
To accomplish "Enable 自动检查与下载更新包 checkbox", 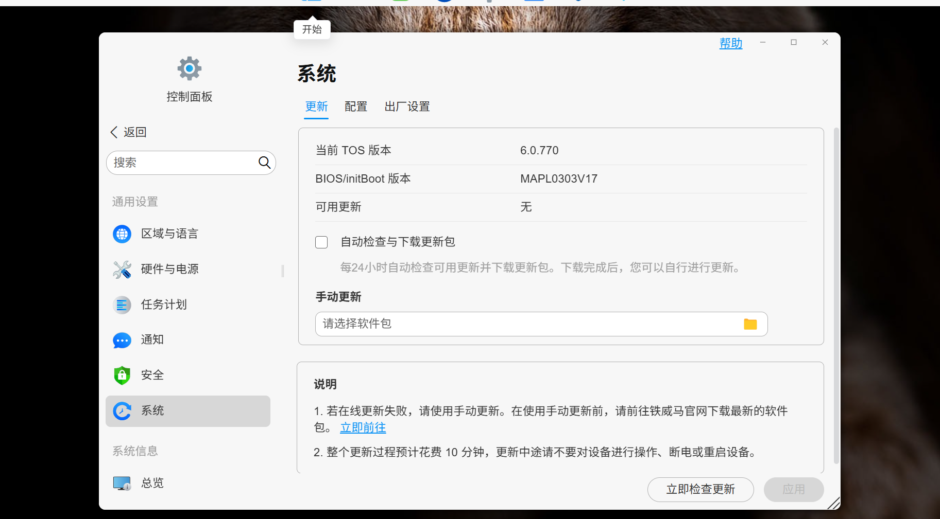I will [321, 242].
